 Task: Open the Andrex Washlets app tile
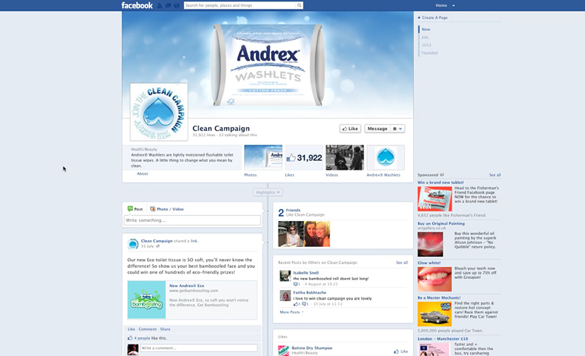(386, 158)
